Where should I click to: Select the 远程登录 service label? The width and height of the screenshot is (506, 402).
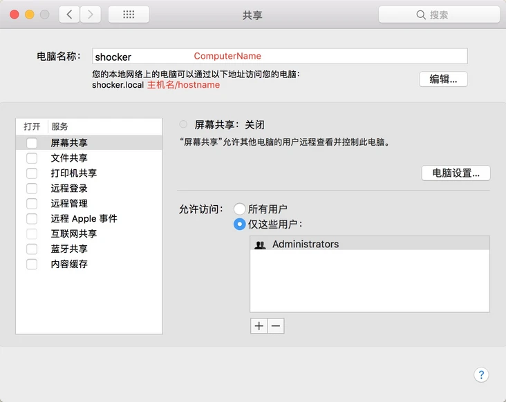pos(69,189)
